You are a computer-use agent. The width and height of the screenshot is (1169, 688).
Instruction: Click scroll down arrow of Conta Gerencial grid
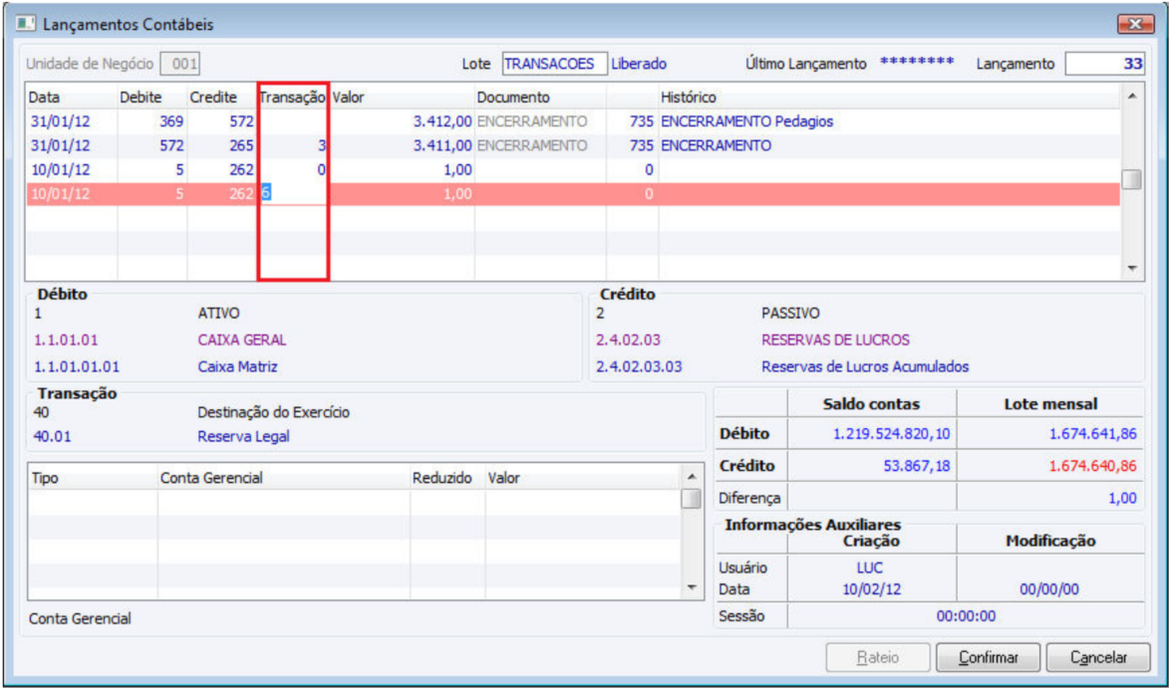tap(692, 587)
